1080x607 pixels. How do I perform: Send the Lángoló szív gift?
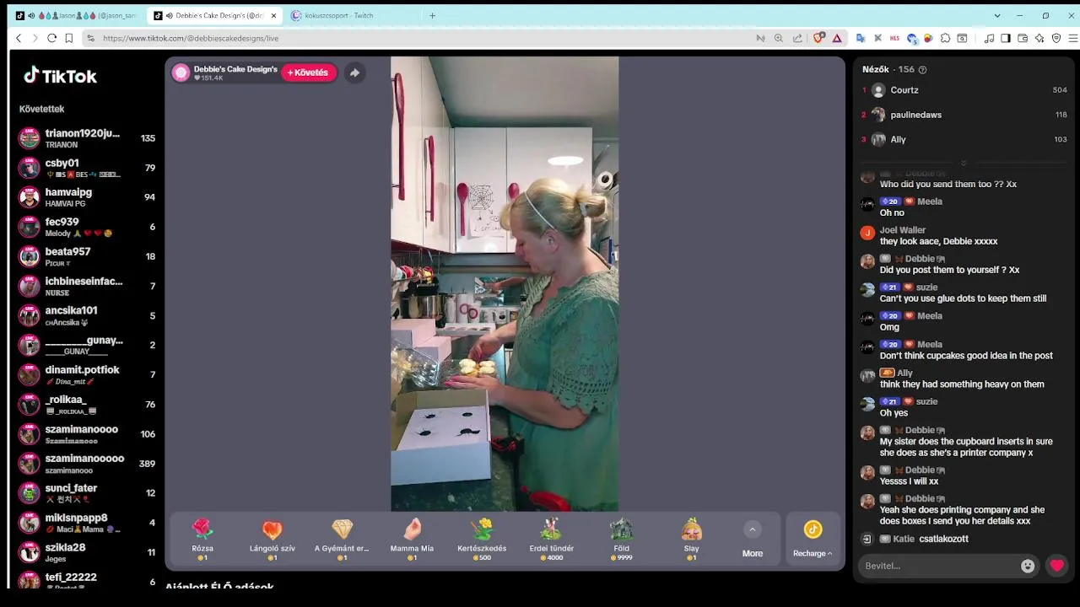272,540
